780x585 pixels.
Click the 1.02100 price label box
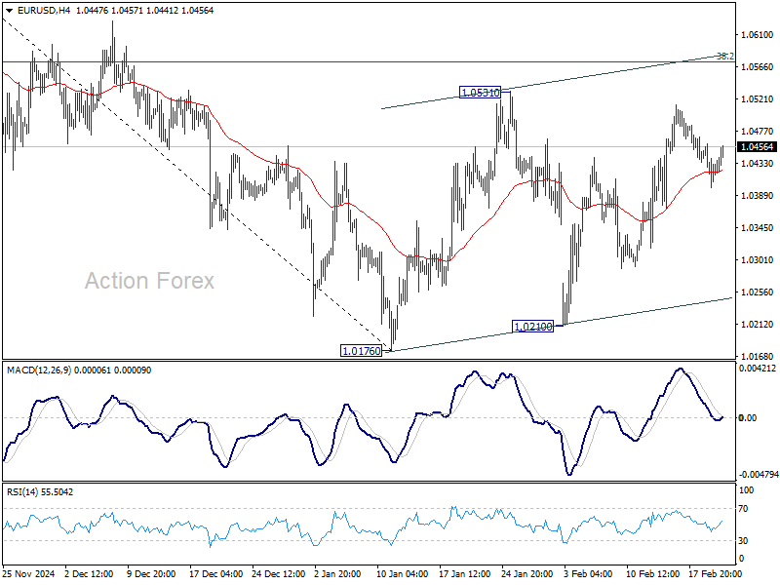click(532, 327)
